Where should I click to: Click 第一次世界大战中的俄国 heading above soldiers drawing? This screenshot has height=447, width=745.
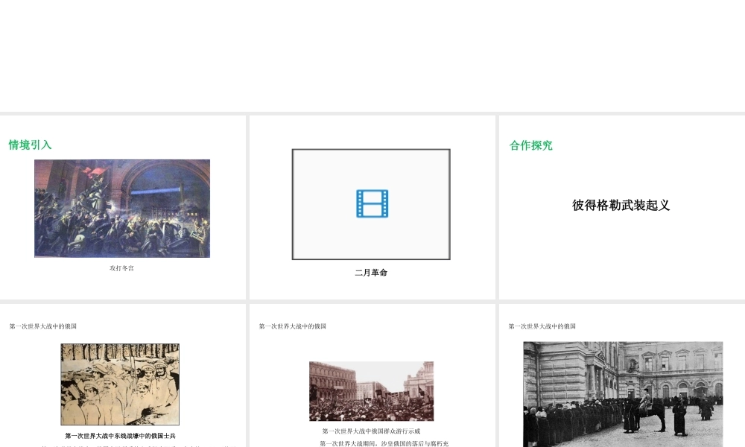[x=42, y=326]
